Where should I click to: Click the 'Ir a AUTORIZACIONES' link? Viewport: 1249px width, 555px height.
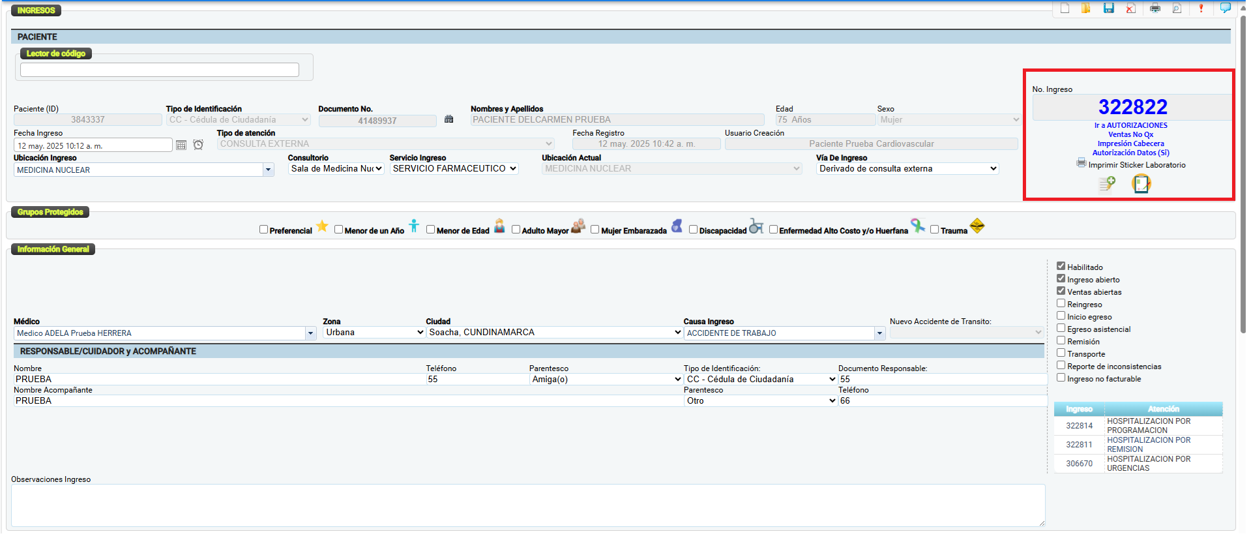pyautogui.click(x=1130, y=125)
